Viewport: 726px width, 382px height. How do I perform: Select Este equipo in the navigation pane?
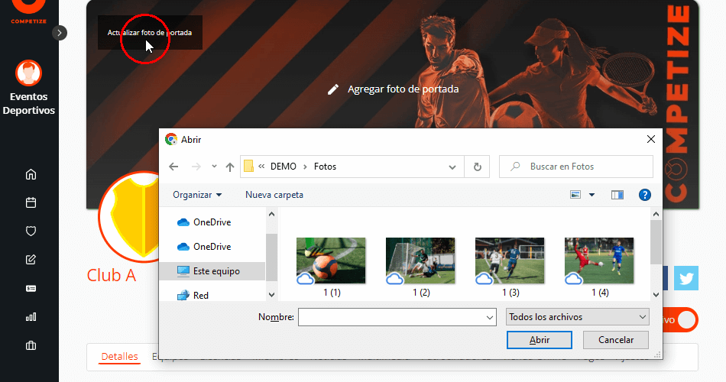tap(216, 271)
